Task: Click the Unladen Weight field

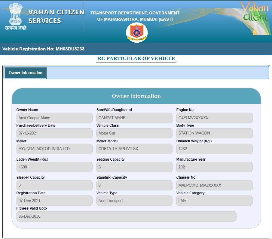Action: pyautogui.click(x=214, y=149)
